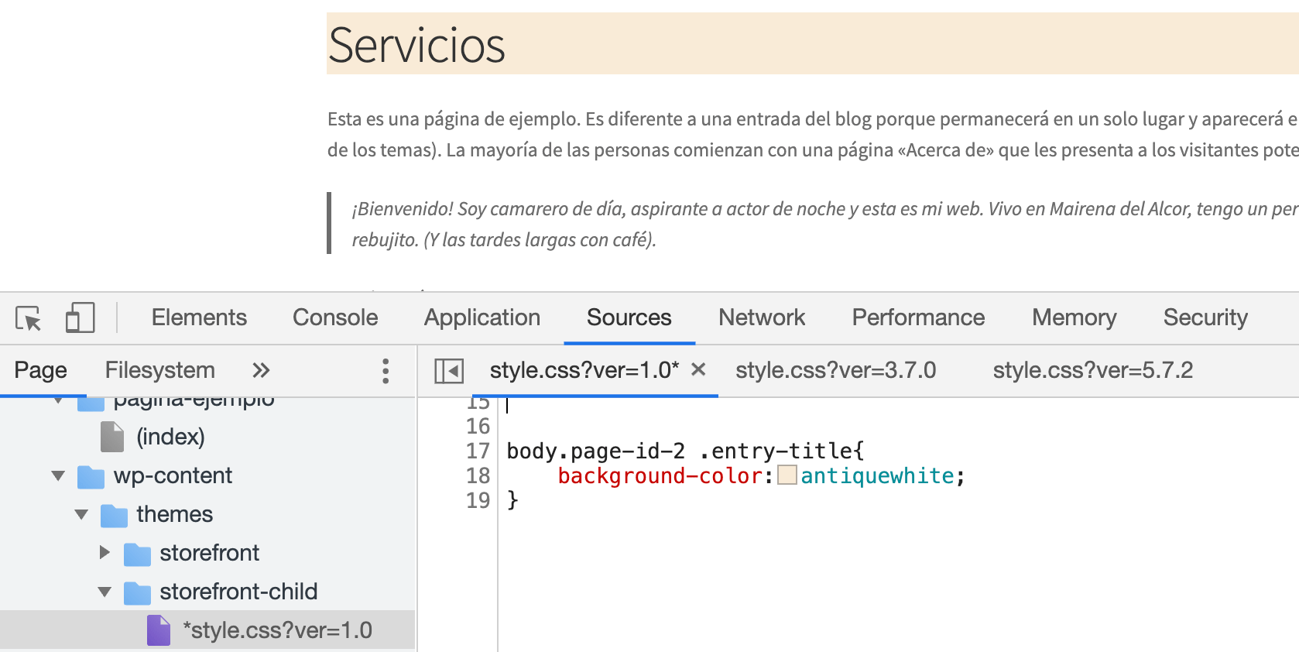Toggle the device toolbar icon

click(x=80, y=317)
